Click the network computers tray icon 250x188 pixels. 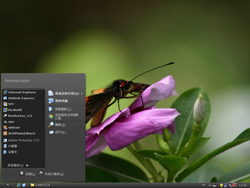[226, 185]
